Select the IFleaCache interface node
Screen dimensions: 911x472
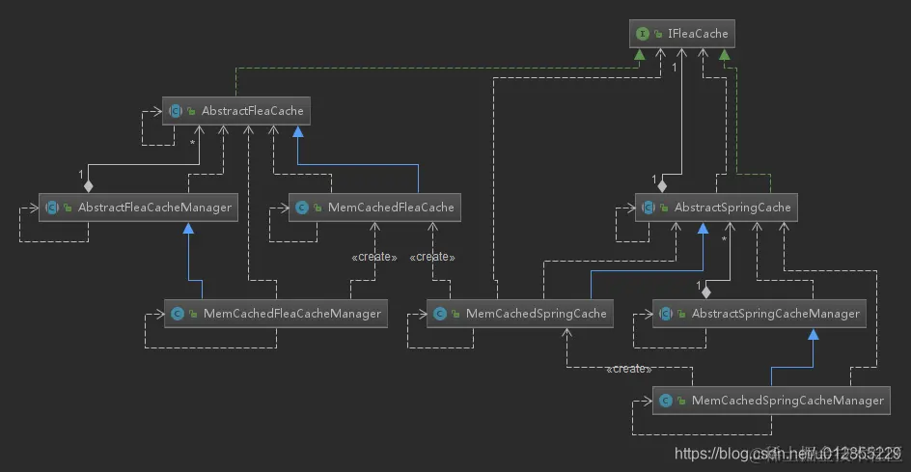(x=682, y=34)
